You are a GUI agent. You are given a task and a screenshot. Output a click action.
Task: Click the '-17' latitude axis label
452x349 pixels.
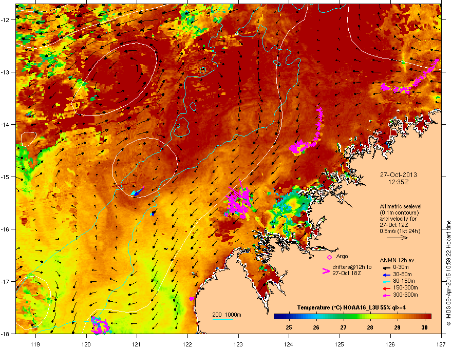point(5,281)
